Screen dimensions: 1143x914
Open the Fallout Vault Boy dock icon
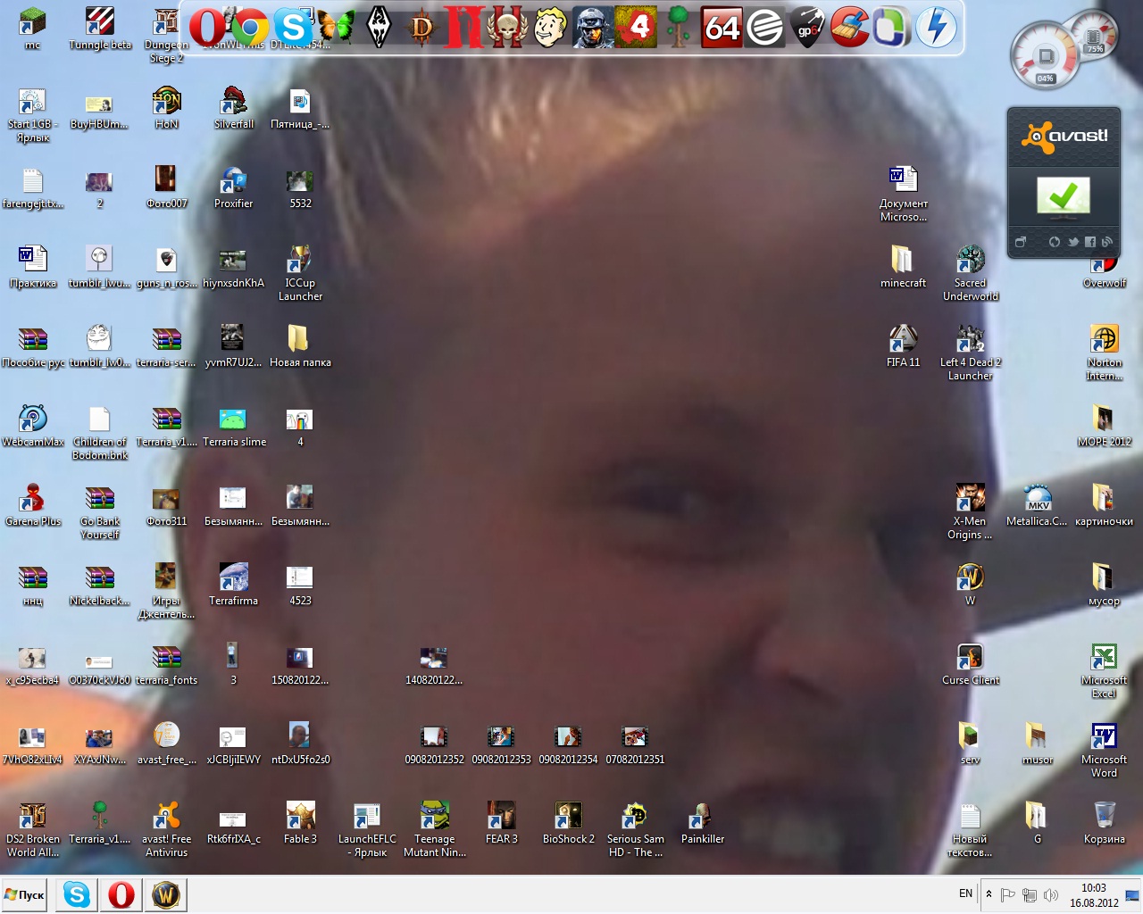[x=551, y=28]
